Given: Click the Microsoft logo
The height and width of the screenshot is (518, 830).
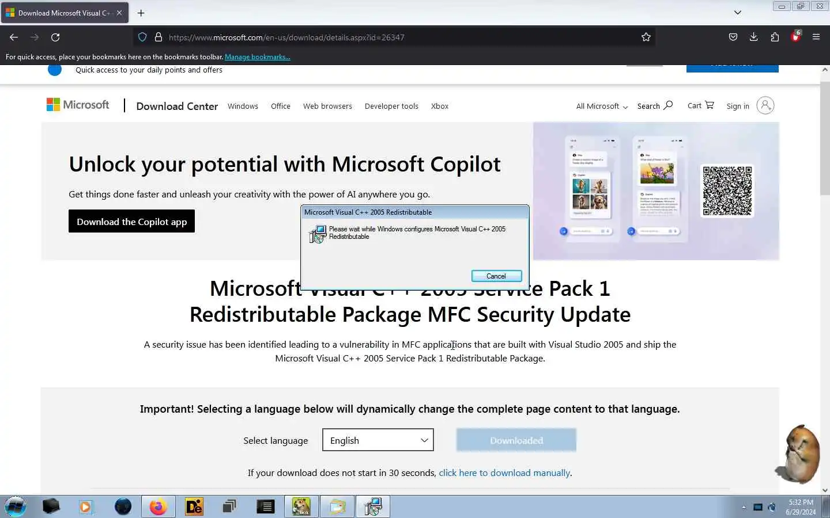Looking at the screenshot, I should click(x=78, y=105).
